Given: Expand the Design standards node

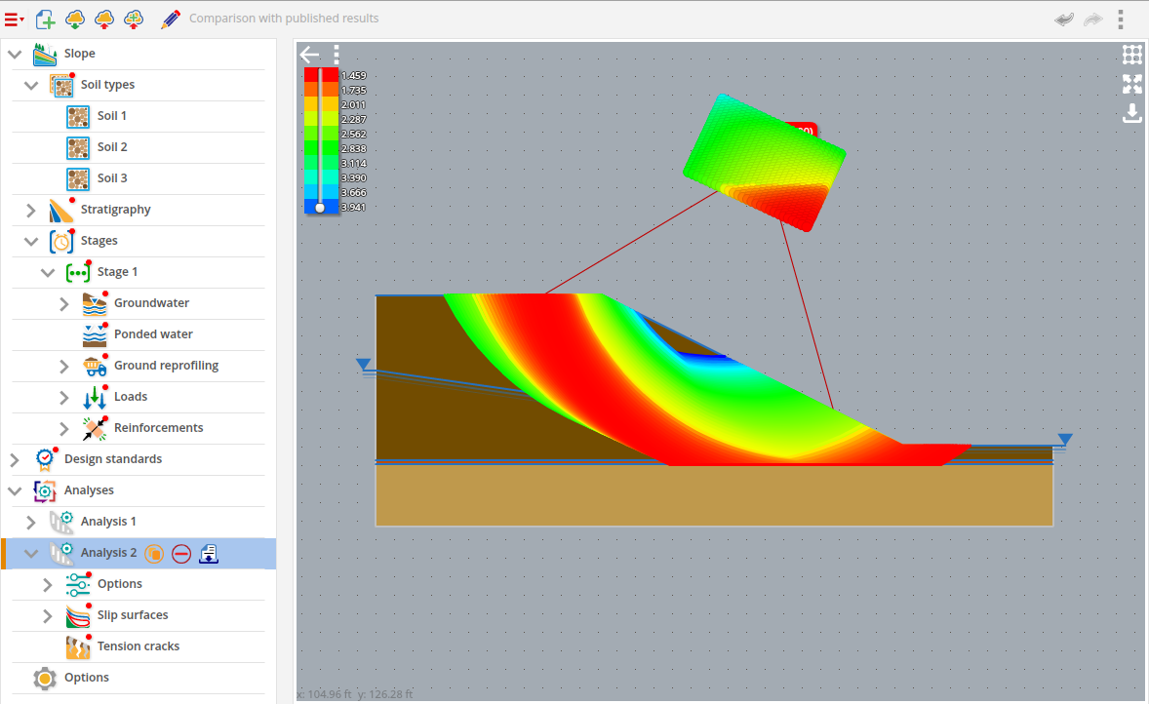Looking at the screenshot, I should tap(15, 459).
